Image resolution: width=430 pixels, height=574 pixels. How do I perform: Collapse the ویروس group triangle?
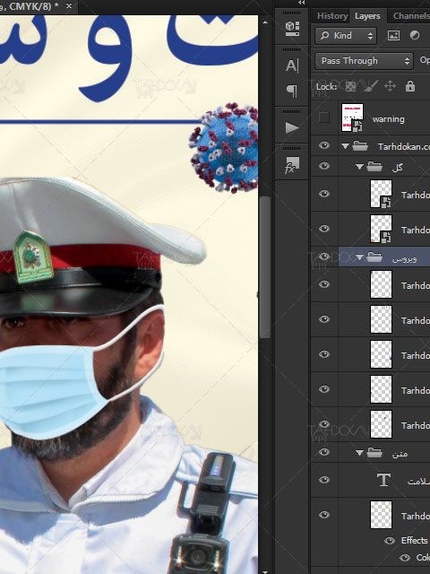tap(359, 257)
